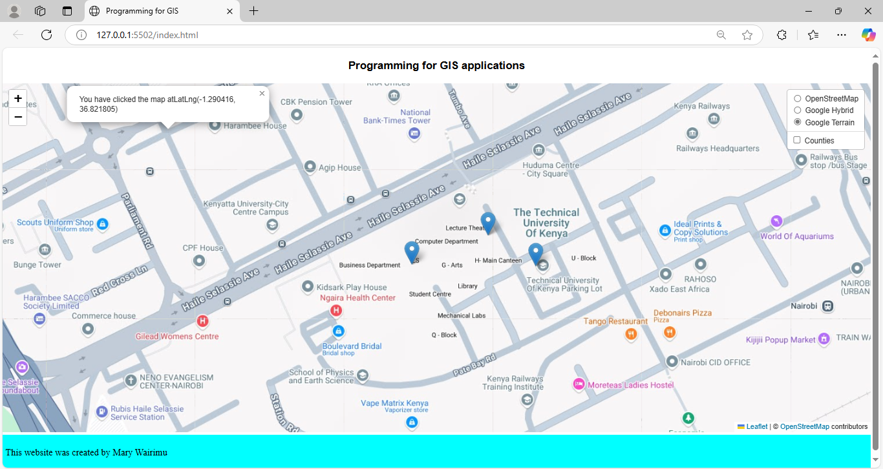Open browser Settings and more menu
The image size is (883, 469).
click(841, 35)
